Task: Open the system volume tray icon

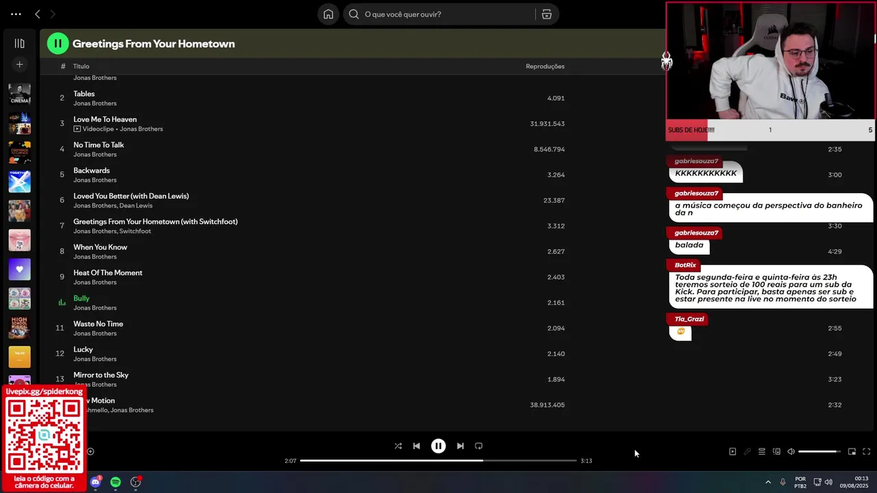Action: (828, 482)
